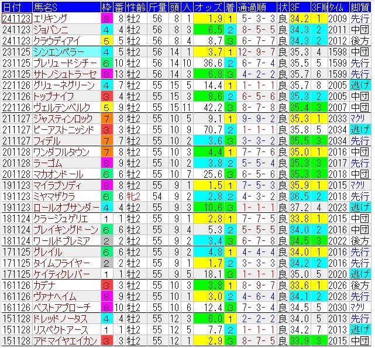Click the タイム column header
Image resolution: width=375 pixels, height=348 pixels.
(x=338, y=6)
